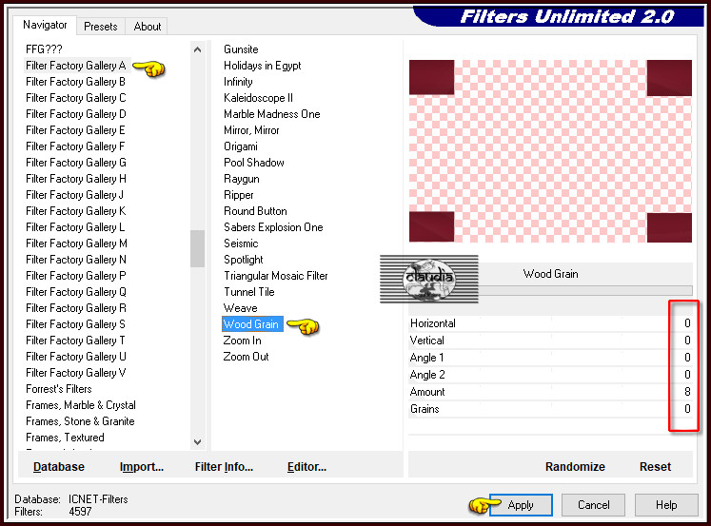Select Filter Factory Gallery R
This screenshot has width=711, height=526.
pyautogui.click(x=76, y=308)
